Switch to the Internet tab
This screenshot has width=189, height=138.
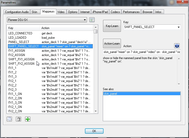(x=85, y=12)
